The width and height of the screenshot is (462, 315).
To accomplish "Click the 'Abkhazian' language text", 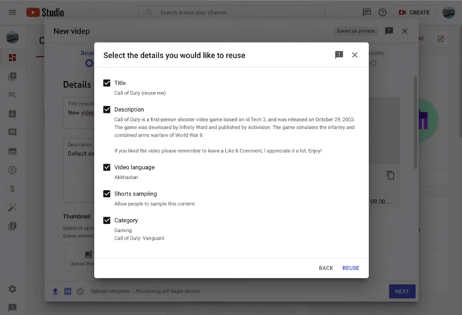I will pyautogui.click(x=126, y=177).
